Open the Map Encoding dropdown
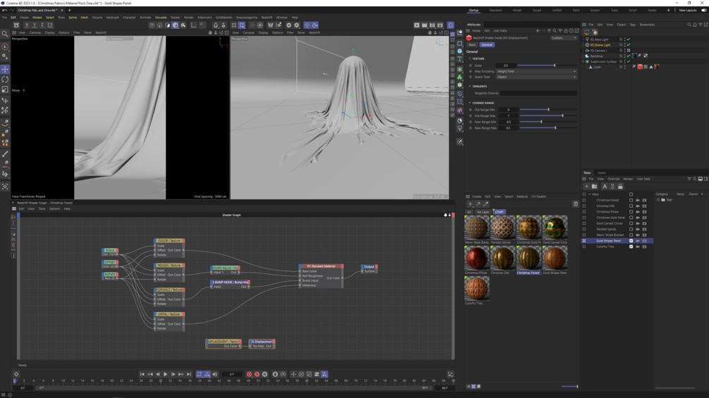The height and width of the screenshot is (398, 709). click(536, 71)
